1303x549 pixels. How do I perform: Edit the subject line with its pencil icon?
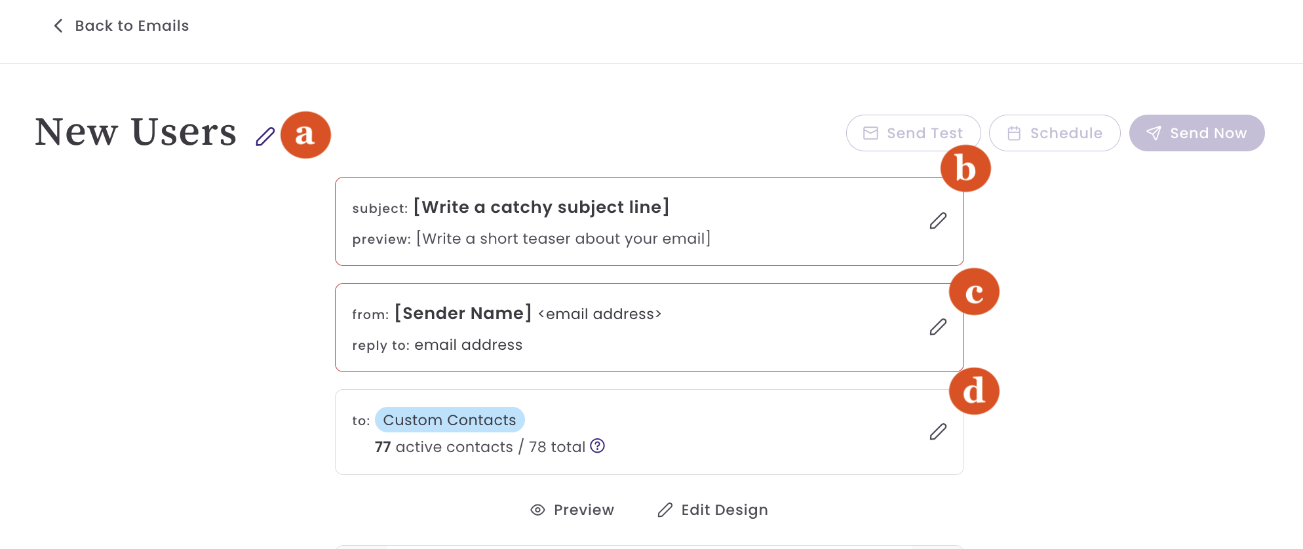938,221
